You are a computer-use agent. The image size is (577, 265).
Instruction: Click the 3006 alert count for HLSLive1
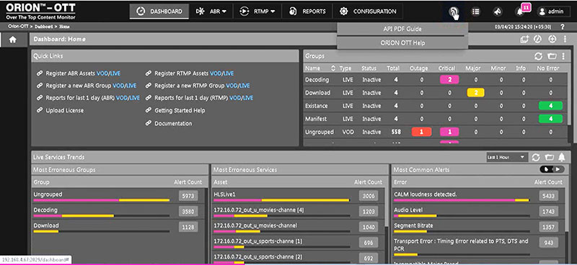(x=369, y=197)
